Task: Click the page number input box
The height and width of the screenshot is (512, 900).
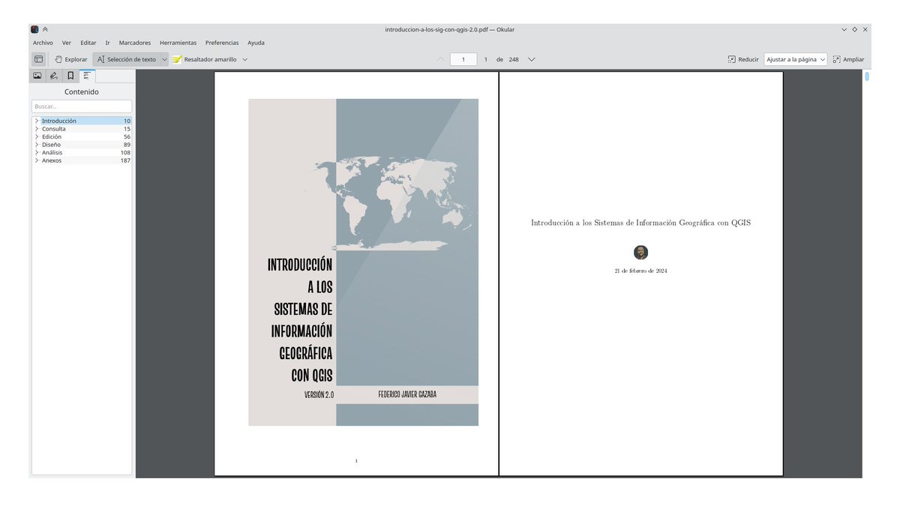Action: pyautogui.click(x=463, y=59)
